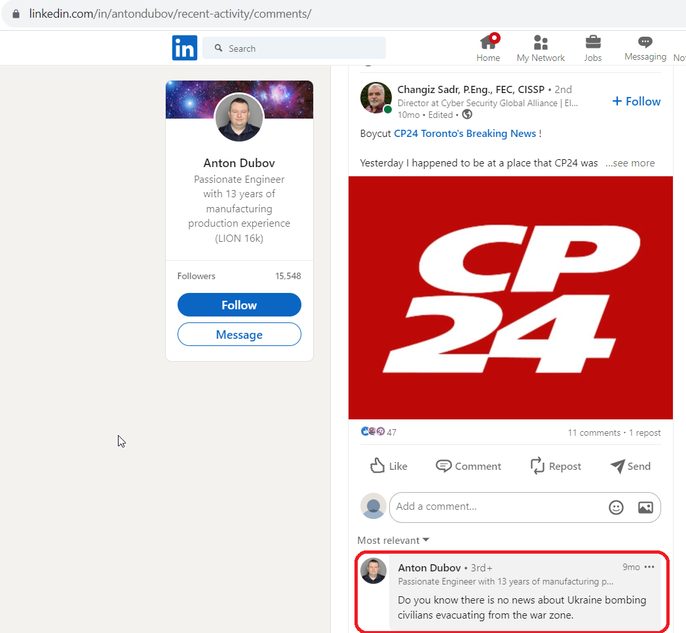The width and height of the screenshot is (686, 633).
Task: Open the Messaging icon
Action: point(645,41)
